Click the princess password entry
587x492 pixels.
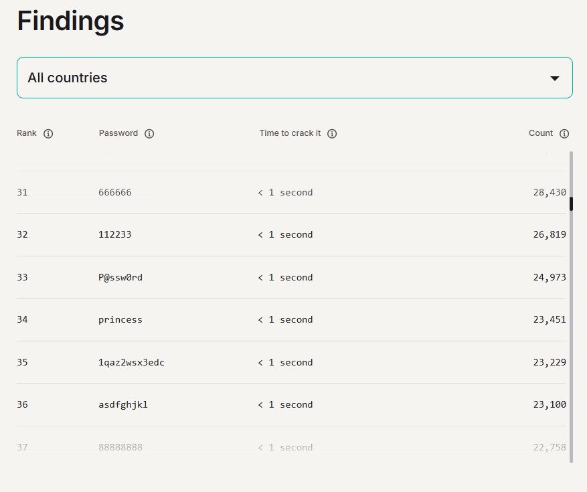tap(120, 319)
